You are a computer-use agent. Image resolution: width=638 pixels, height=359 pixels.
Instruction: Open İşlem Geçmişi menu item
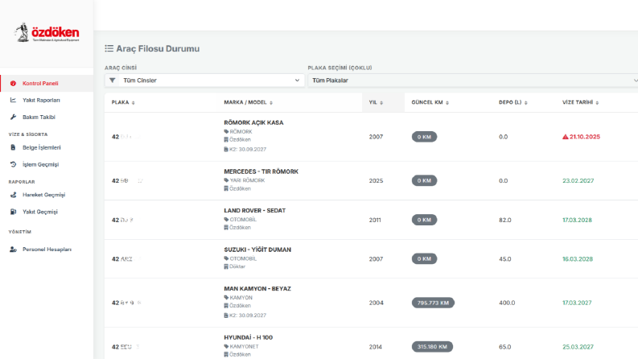(x=47, y=164)
